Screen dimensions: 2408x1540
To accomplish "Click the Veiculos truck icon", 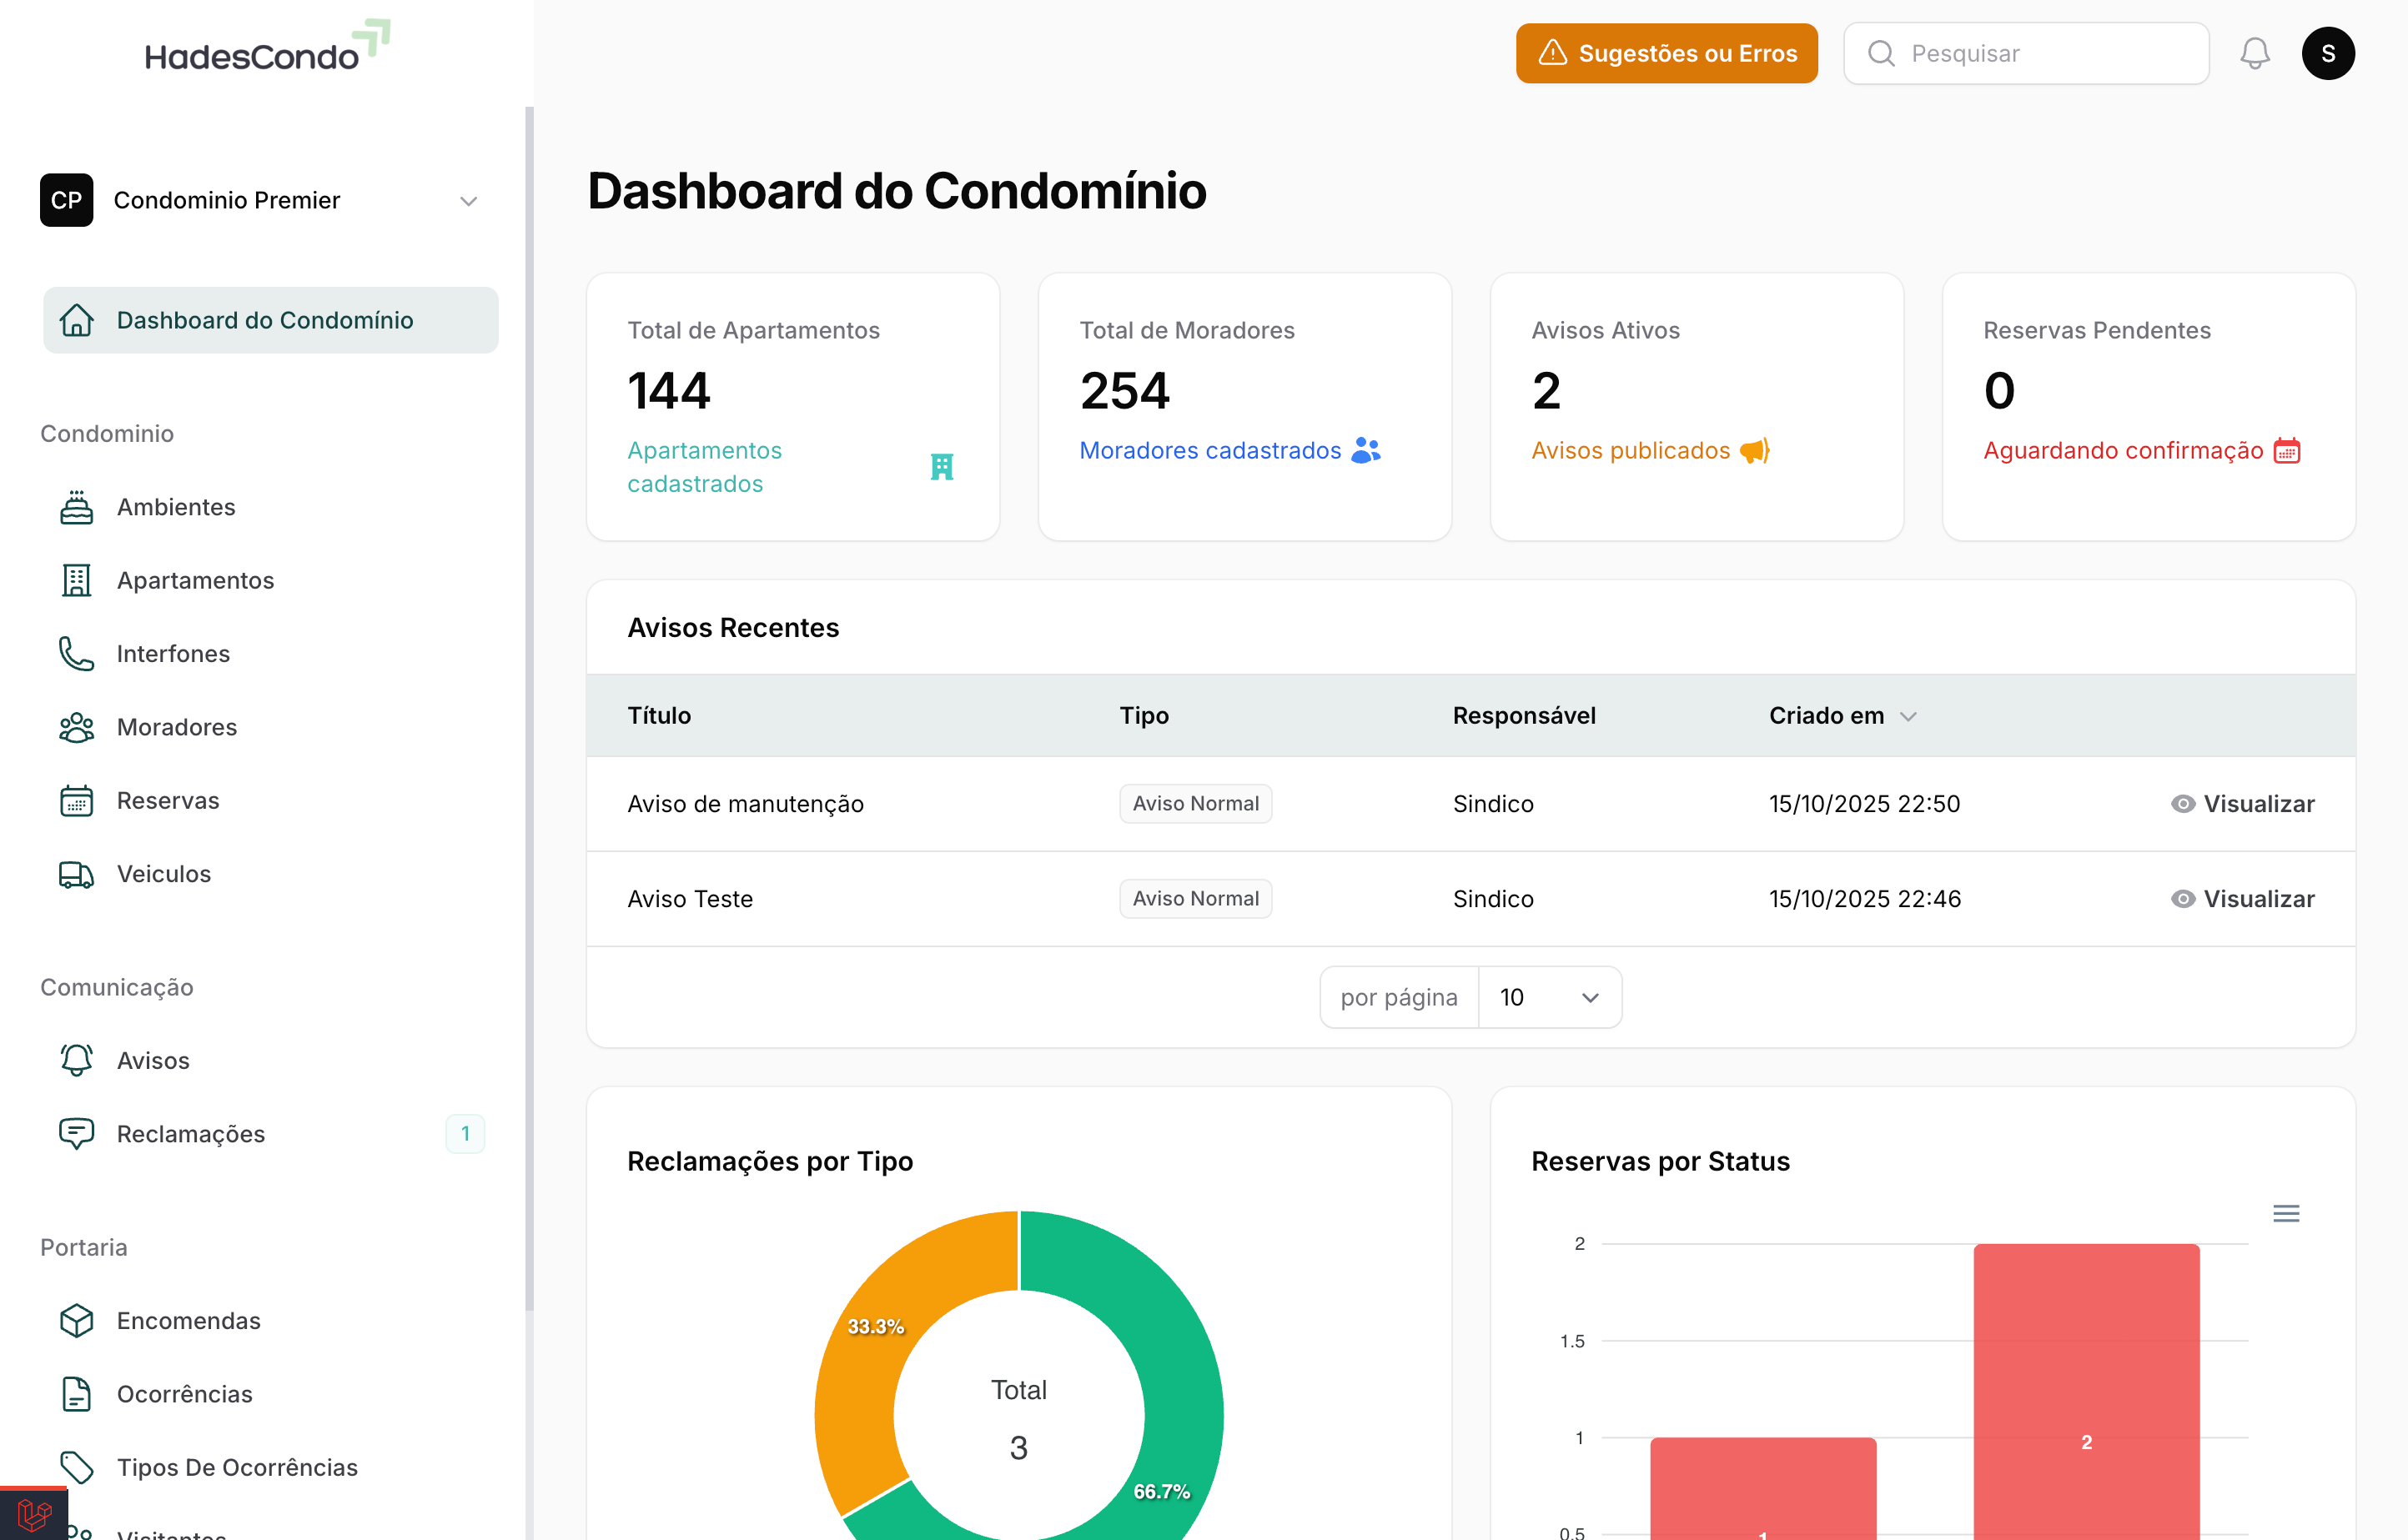I will click(x=76, y=874).
